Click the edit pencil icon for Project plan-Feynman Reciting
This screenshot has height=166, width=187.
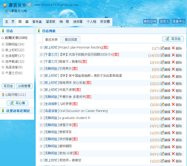tap(162, 48)
